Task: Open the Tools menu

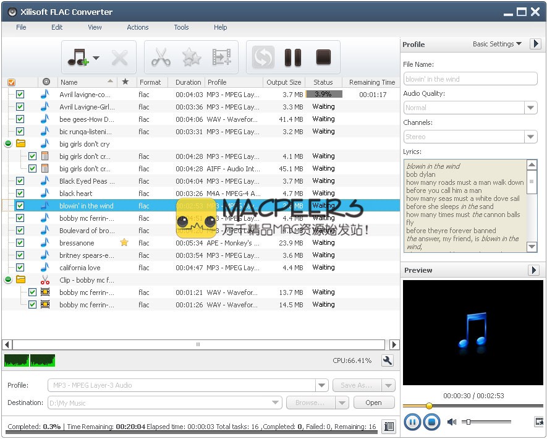Action: tap(181, 27)
